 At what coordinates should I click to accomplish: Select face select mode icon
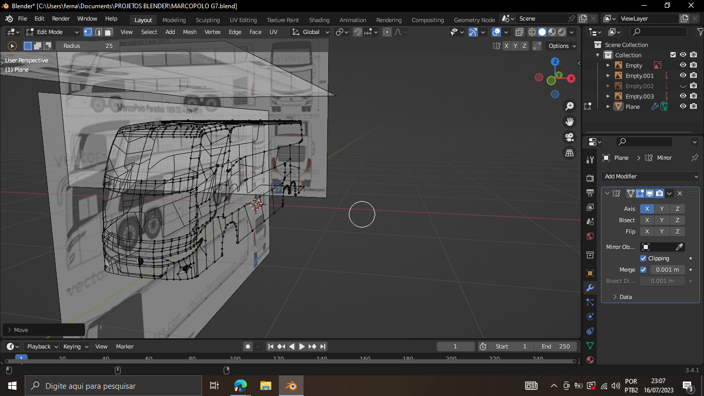pos(109,32)
